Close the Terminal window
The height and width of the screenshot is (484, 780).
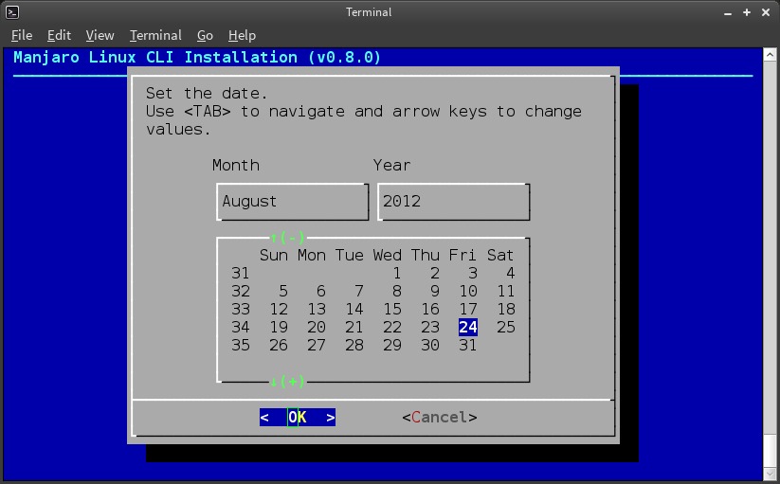click(766, 12)
